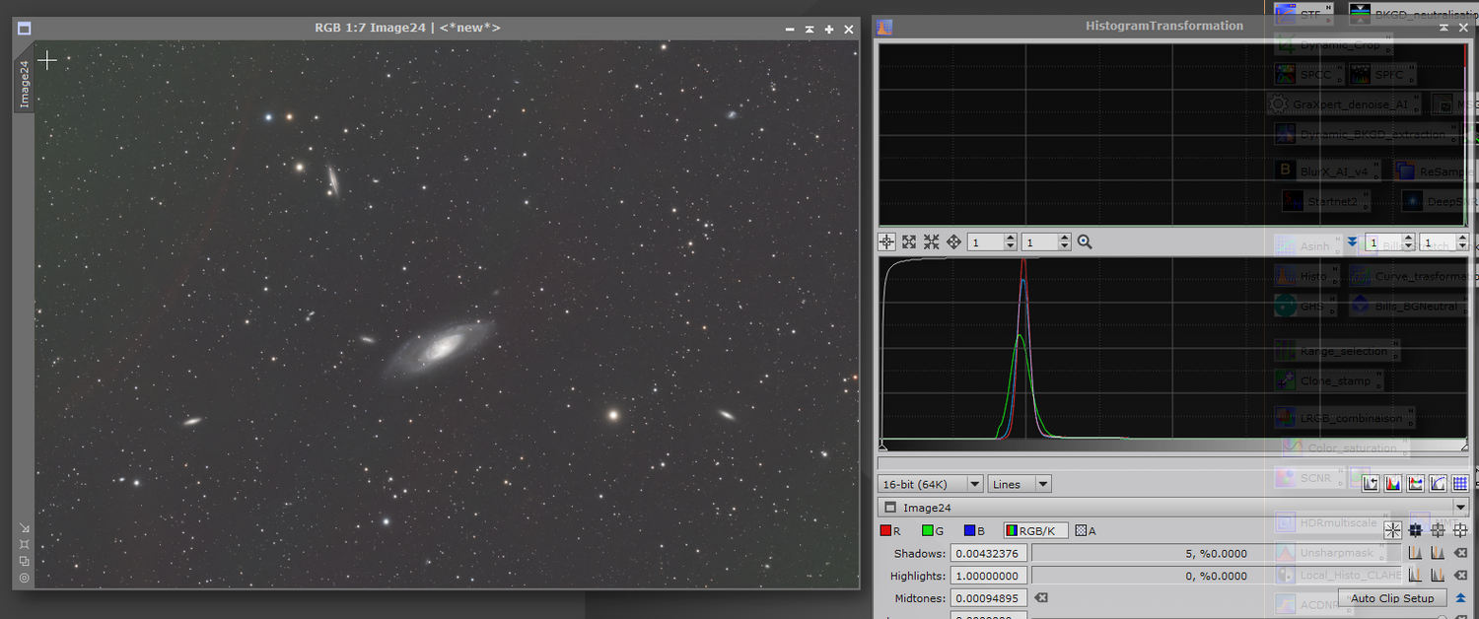Click the Shadows value input field
Image resolution: width=1479 pixels, height=619 pixels.
coord(988,554)
